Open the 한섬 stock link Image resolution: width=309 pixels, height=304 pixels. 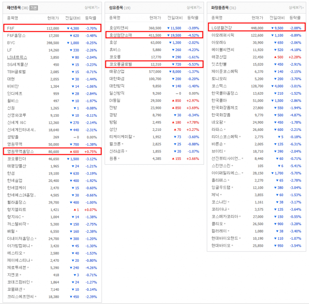(x=11, y=174)
